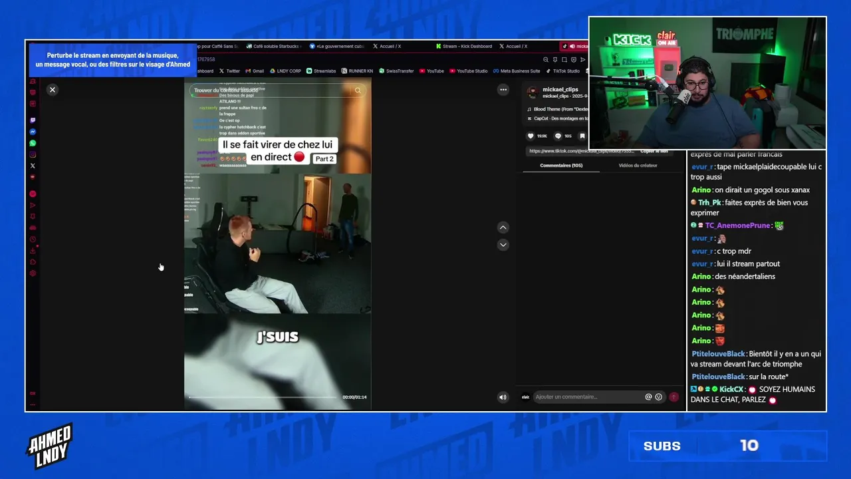Open WhatsApp in browser sidebar
This screenshot has width=851, height=479.
pos(33,143)
